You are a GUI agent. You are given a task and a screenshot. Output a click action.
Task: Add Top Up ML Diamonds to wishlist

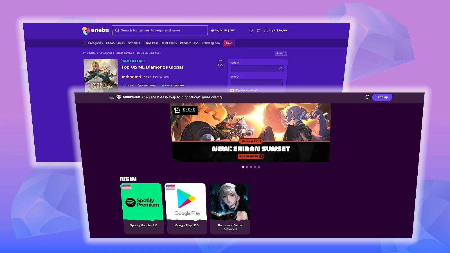pos(221,62)
